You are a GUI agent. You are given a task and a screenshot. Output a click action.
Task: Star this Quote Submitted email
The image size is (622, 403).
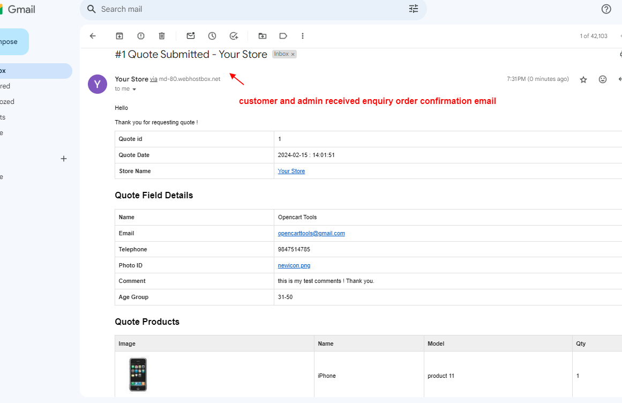(583, 79)
